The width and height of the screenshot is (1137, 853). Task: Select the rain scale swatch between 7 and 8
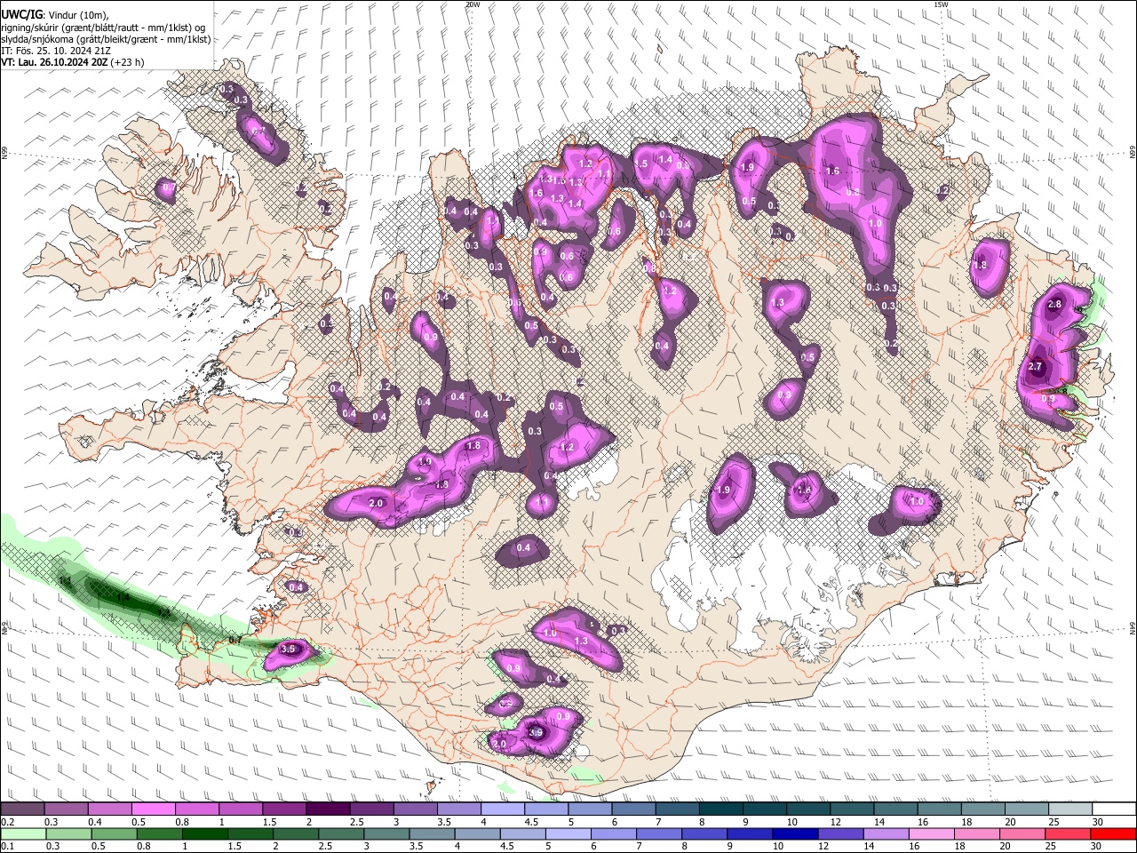[x=659, y=833]
